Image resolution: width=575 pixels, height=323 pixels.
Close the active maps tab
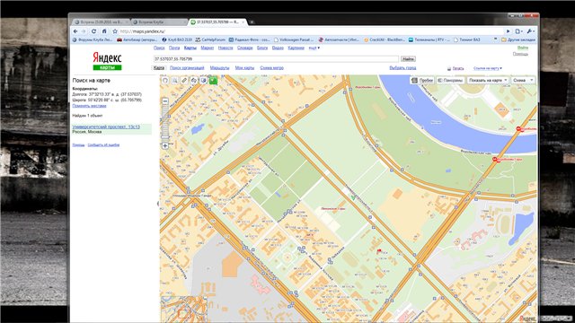click(243, 22)
